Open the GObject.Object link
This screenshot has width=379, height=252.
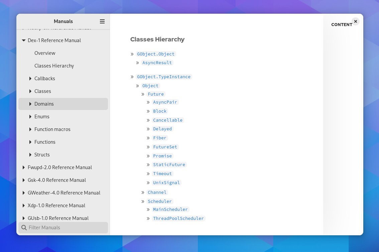tap(156, 54)
